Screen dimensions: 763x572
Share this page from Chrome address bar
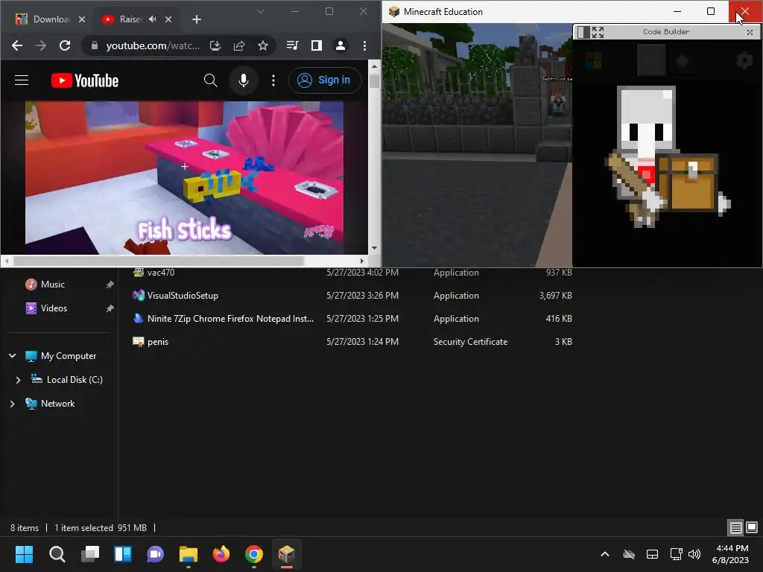[x=239, y=45]
